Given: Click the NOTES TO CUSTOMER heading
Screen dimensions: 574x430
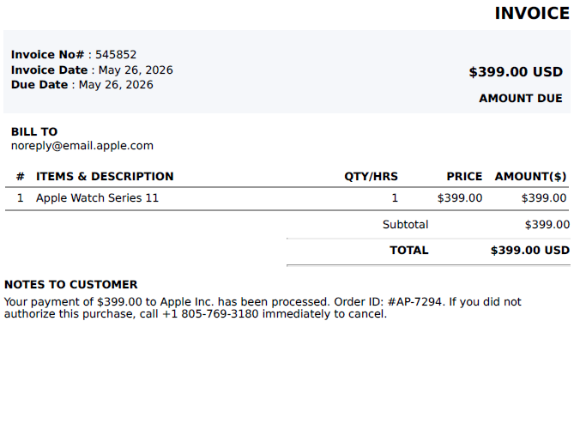Looking at the screenshot, I should pos(70,285).
